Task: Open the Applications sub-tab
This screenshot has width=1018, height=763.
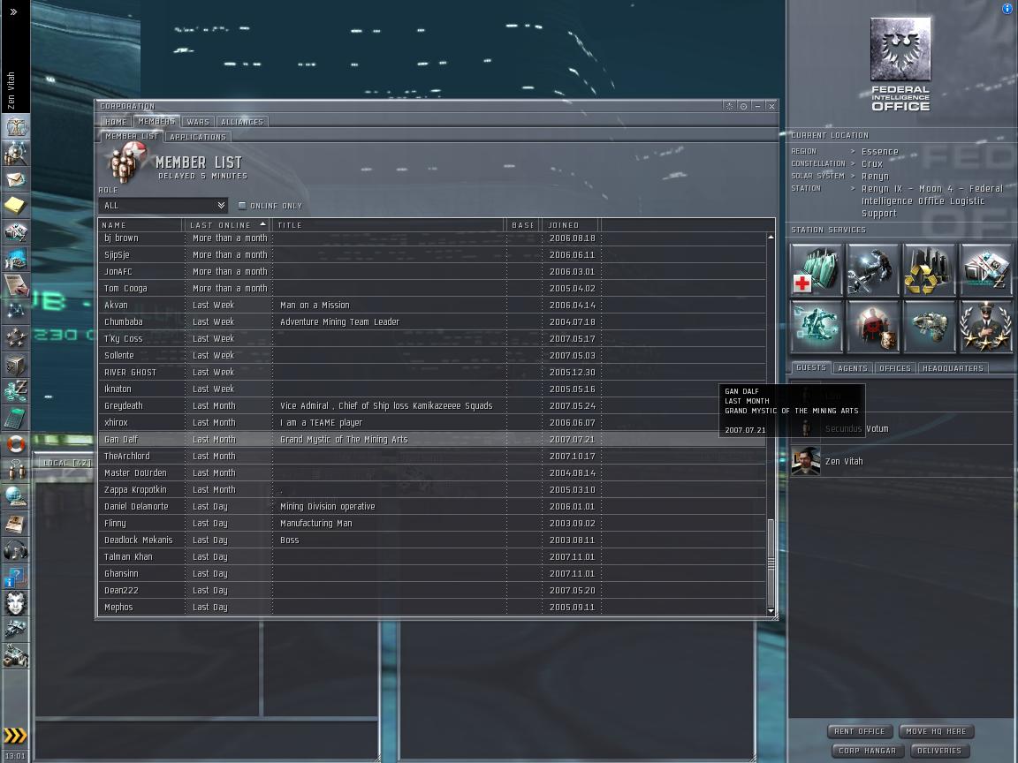Action: (x=198, y=137)
